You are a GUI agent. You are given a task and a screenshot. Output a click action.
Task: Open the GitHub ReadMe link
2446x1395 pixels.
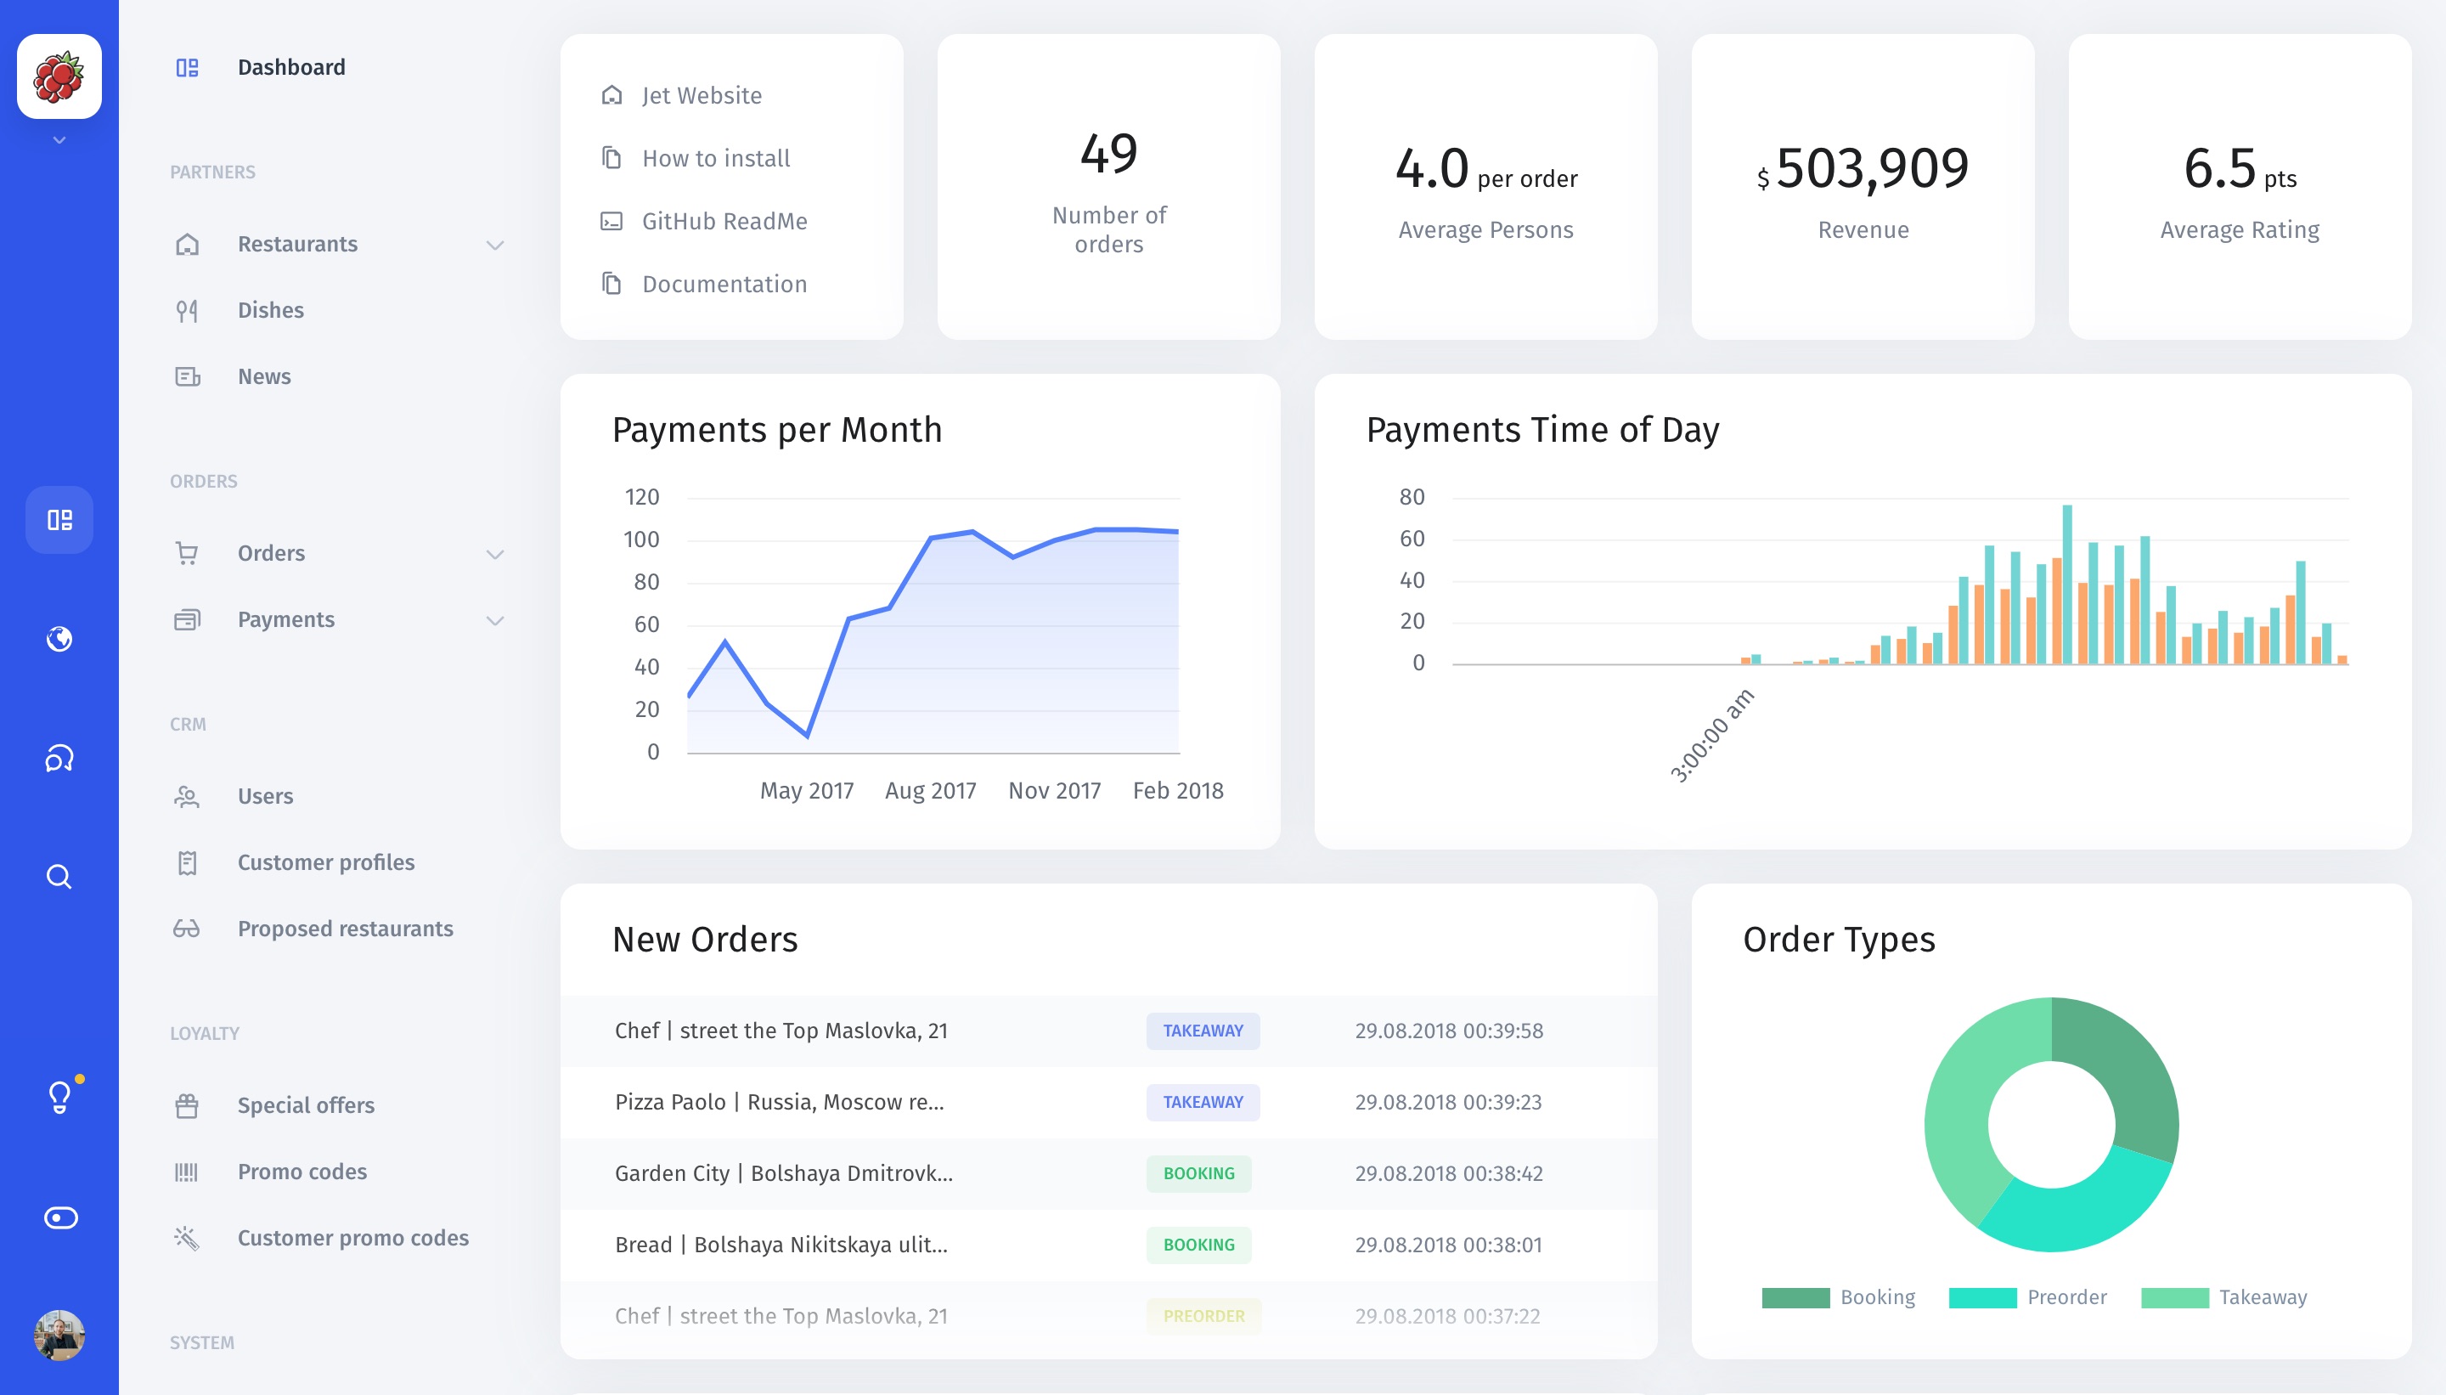724,222
